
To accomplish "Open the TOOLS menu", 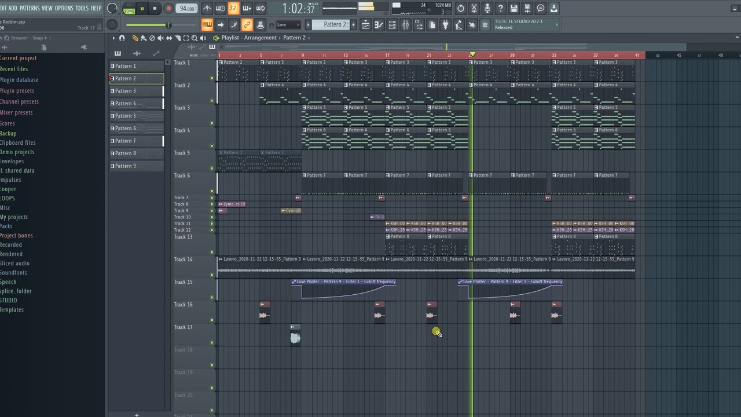I will pyautogui.click(x=82, y=8).
